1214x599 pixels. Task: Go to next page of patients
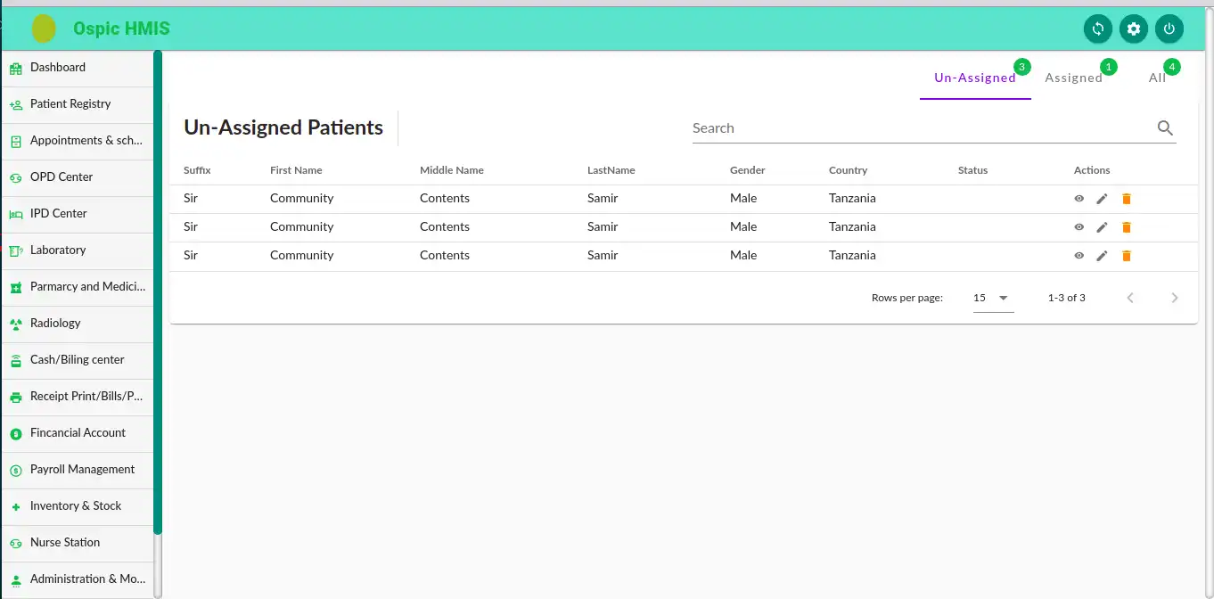pos(1175,298)
